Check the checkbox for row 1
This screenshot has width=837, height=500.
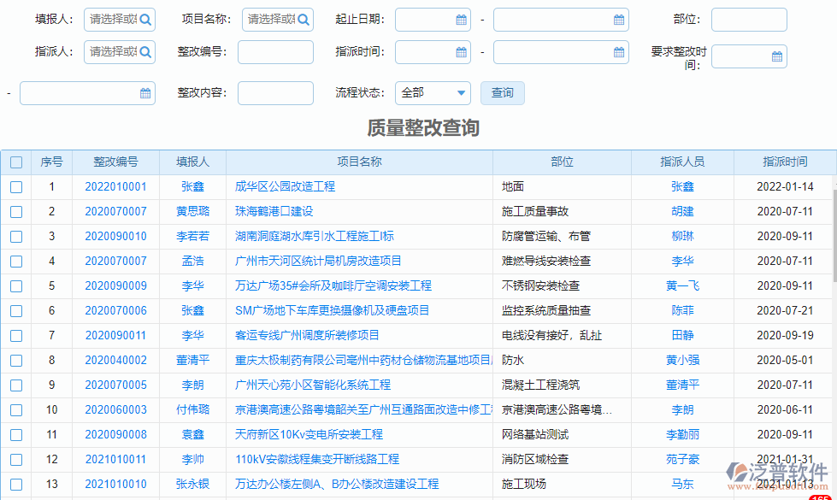coord(15,186)
